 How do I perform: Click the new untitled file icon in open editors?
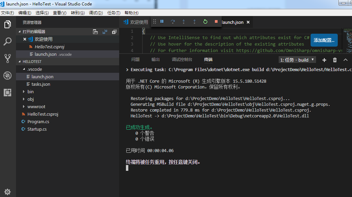pyautogui.click(x=95, y=32)
